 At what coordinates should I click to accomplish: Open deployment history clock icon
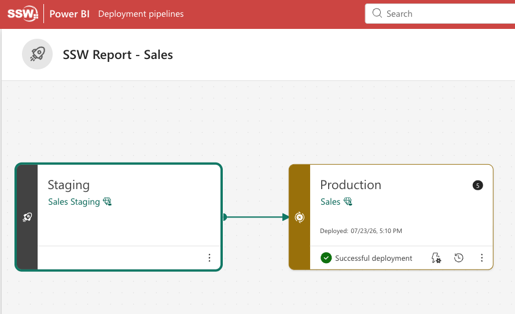(459, 258)
